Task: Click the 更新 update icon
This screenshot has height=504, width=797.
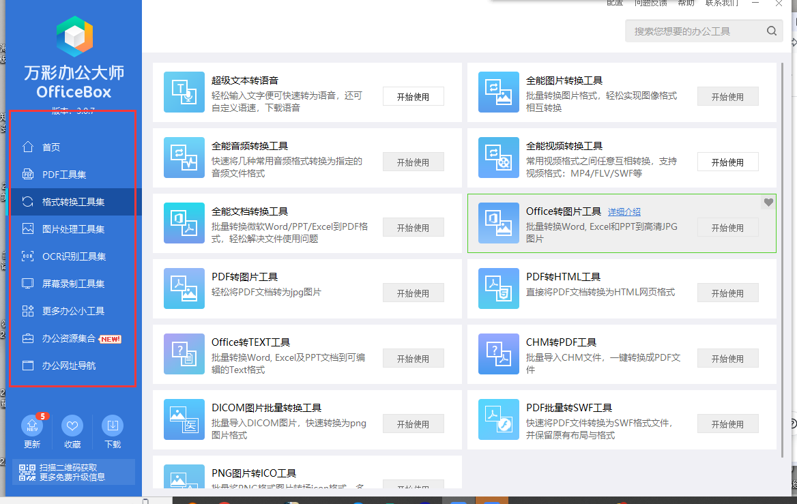Action: (x=32, y=426)
